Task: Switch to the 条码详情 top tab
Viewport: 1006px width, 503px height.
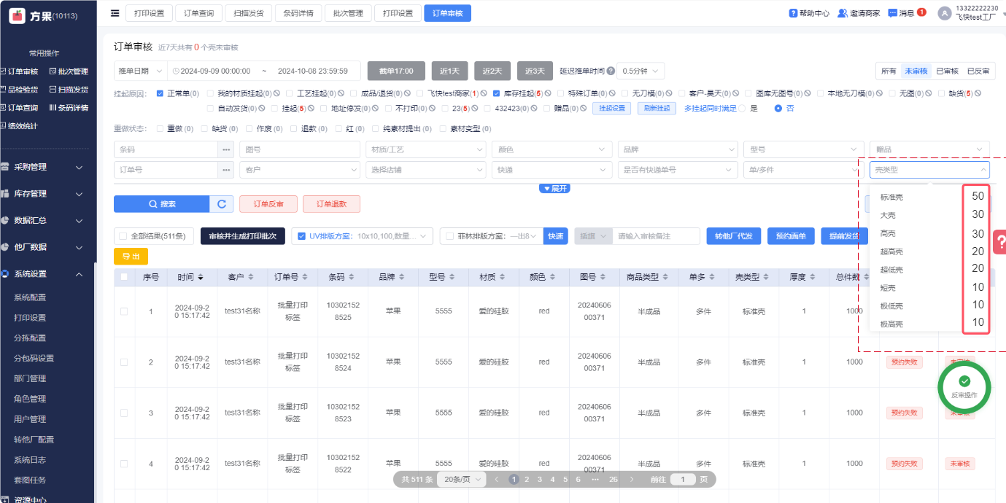Action: pos(298,13)
